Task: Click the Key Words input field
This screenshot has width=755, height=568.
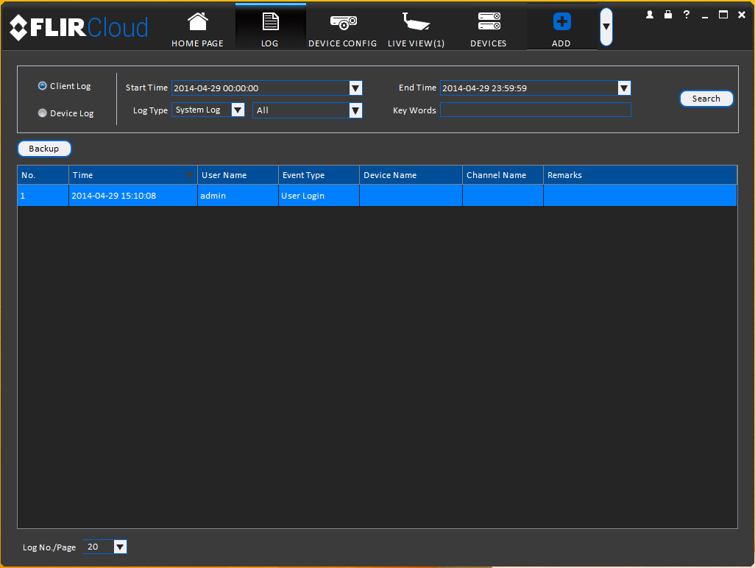Action: tap(536, 110)
